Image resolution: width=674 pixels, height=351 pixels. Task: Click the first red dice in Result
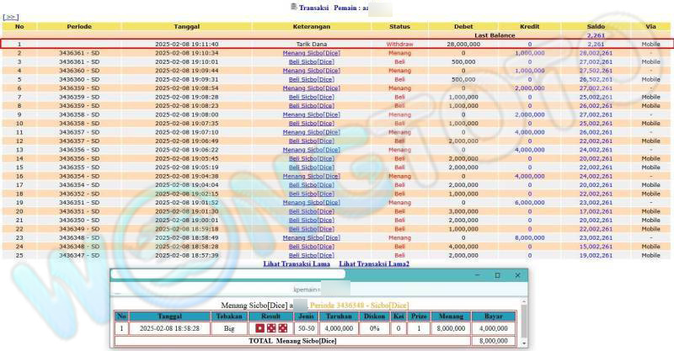[x=259, y=327]
